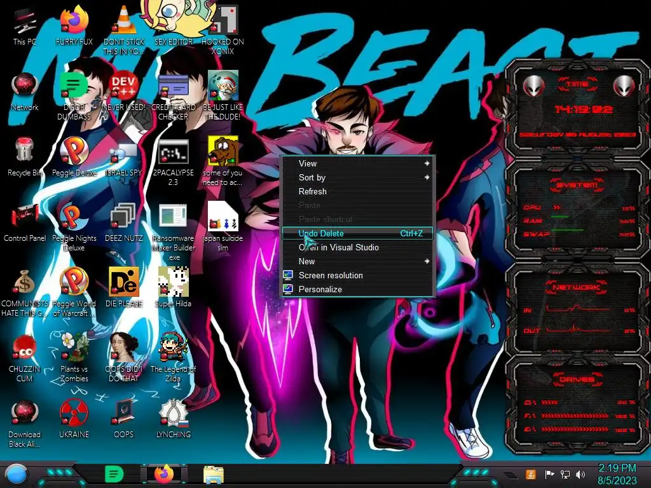The height and width of the screenshot is (488, 651).
Task: Switch to Firefox on the taskbar
Action: pos(164,474)
